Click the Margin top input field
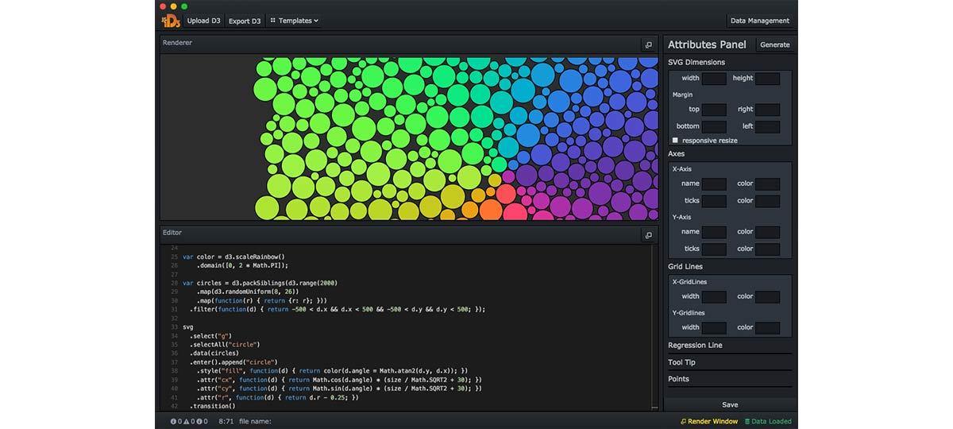The image size is (953, 429). pos(714,110)
